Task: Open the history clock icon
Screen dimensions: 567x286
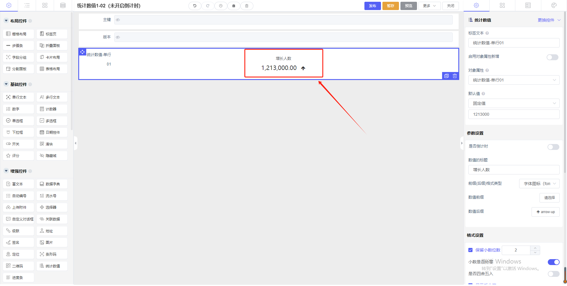Action: 221,6
